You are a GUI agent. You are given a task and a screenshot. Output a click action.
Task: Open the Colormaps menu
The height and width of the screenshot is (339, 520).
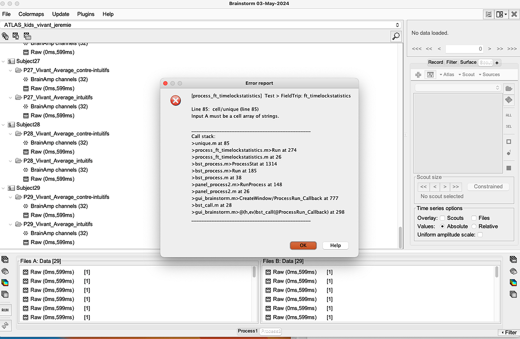click(x=31, y=14)
